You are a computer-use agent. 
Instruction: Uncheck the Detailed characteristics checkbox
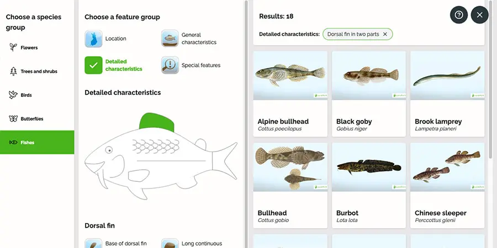point(93,65)
